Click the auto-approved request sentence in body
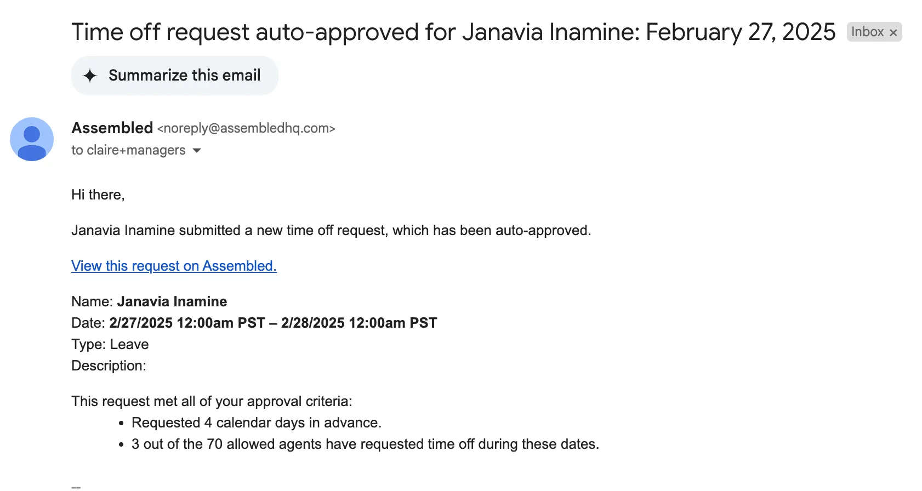 coord(331,230)
